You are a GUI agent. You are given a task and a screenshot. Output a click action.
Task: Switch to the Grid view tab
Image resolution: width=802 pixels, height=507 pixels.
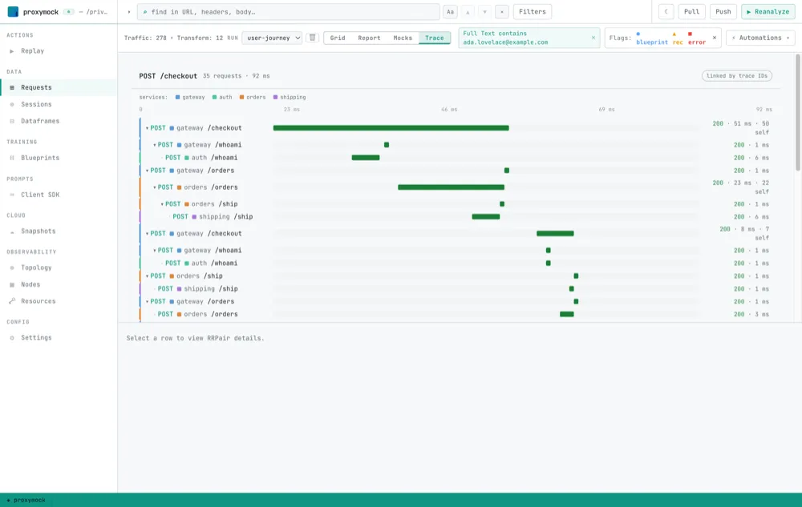click(338, 38)
